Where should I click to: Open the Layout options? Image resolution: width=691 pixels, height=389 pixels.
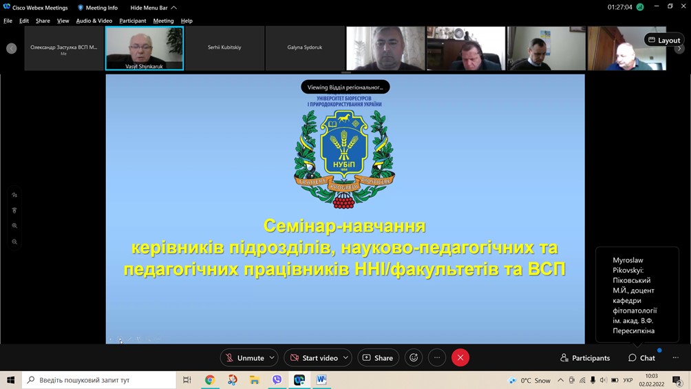coord(664,40)
